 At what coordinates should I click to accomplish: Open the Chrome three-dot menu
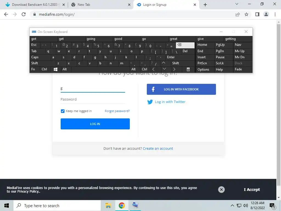[275, 14]
